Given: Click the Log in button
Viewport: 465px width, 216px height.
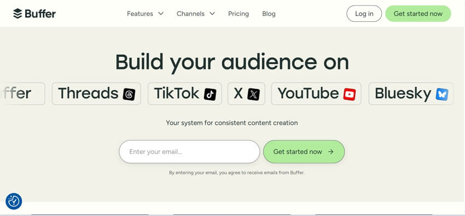Looking at the screenshot, I should tap(364, 14).
